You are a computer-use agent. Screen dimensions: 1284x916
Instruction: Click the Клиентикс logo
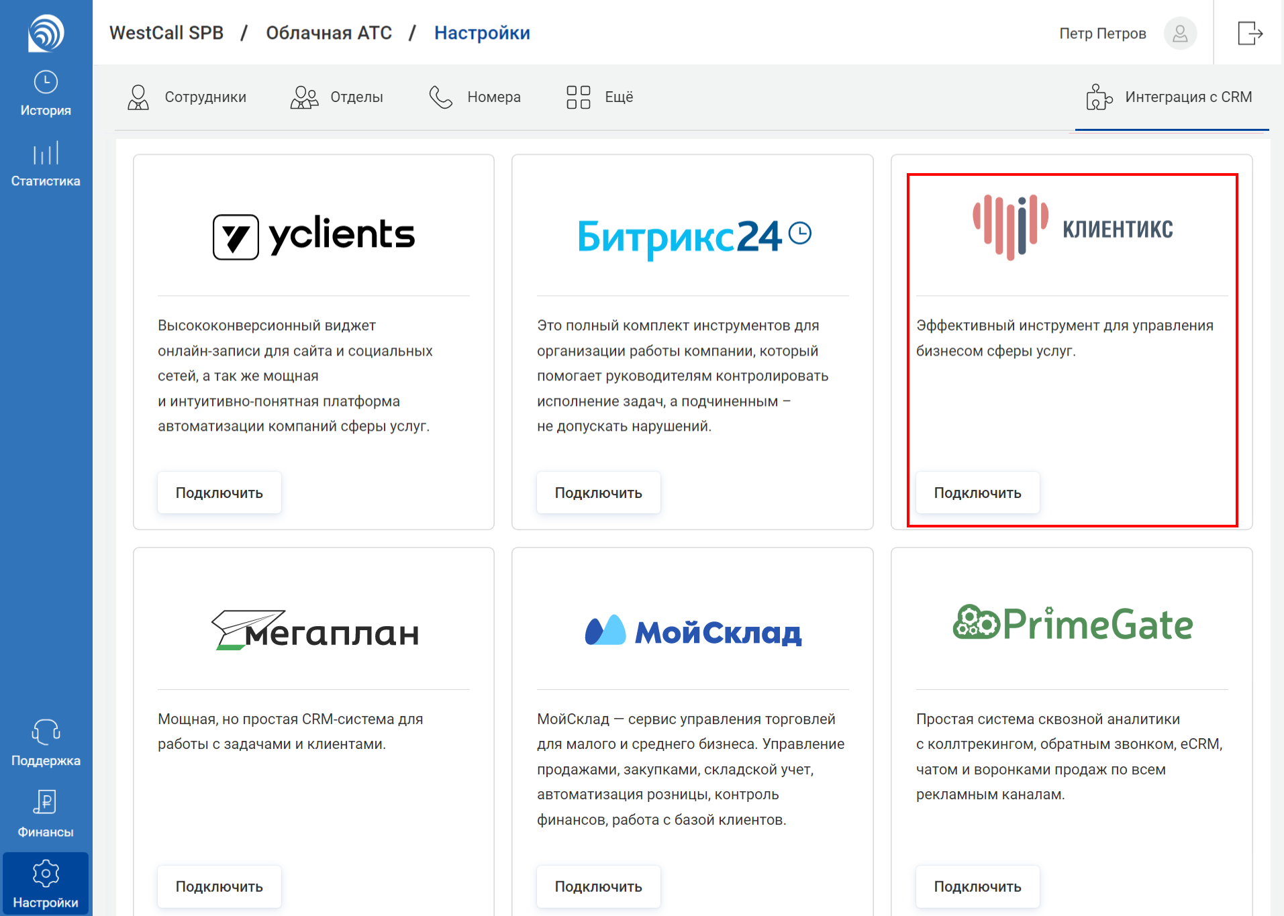pos(1073,227)
